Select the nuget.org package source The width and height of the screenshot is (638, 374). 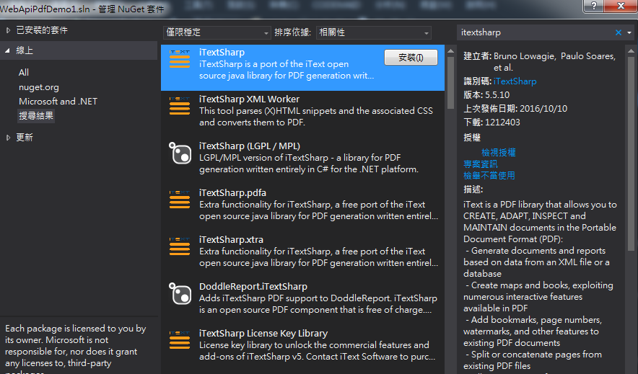(x=39, y=87)
